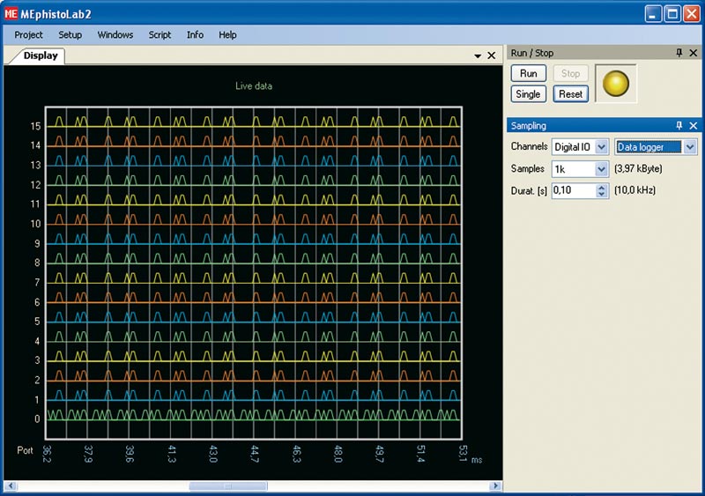This screenshot has height=496, width=705.
Task: Click the Live data chart title
Action: (x=254, y=85)
